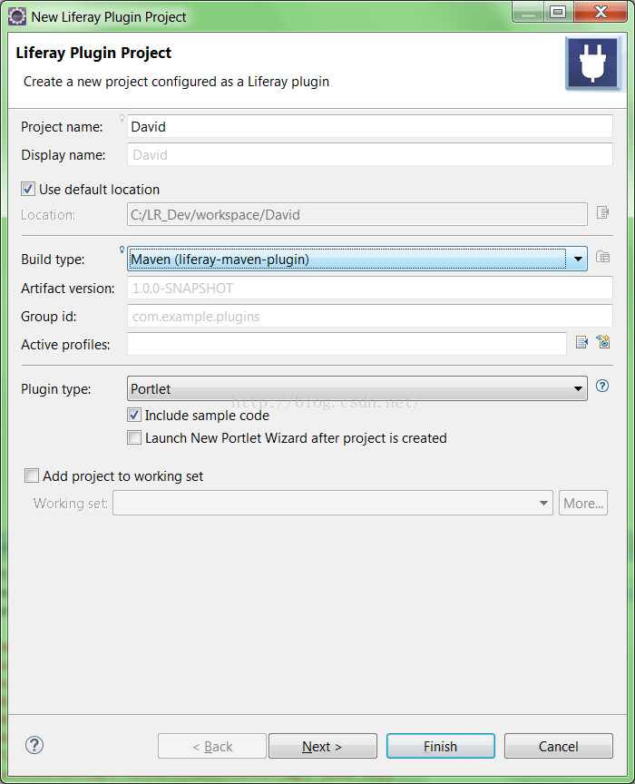Open the Plugin type help icon
This screenshot has height=784, width=635.
tap(602, 387)
